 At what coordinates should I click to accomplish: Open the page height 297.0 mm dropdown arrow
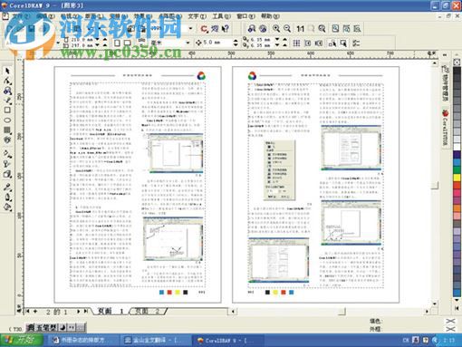point(97,45)
